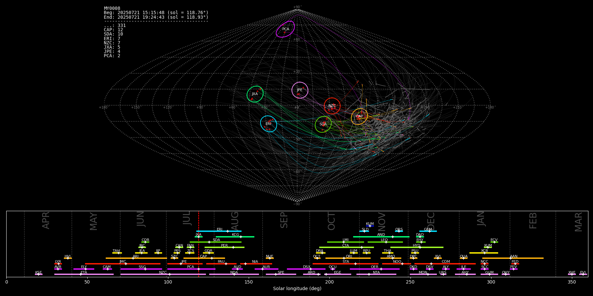Click the EVI shower label in timeline
593x296 pixels.
click(583, 273)
